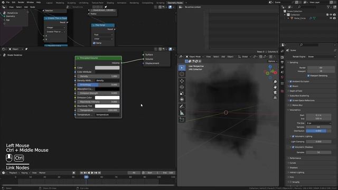The width and height of the screenshot is (338, 190).
Task: Expand the Depth of Field panel
Action: click(x=296, y=91)
